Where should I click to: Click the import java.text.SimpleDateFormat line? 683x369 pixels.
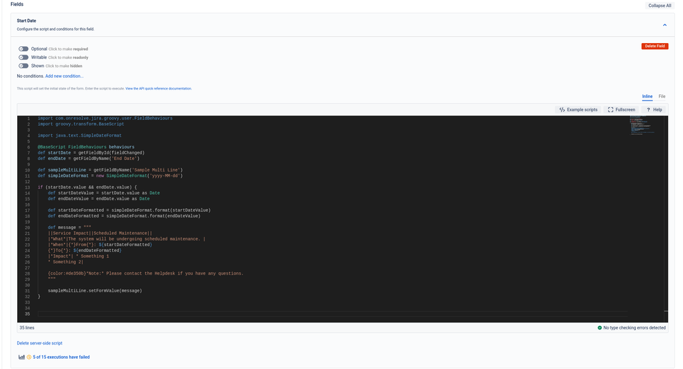click(x=80, y=136)
